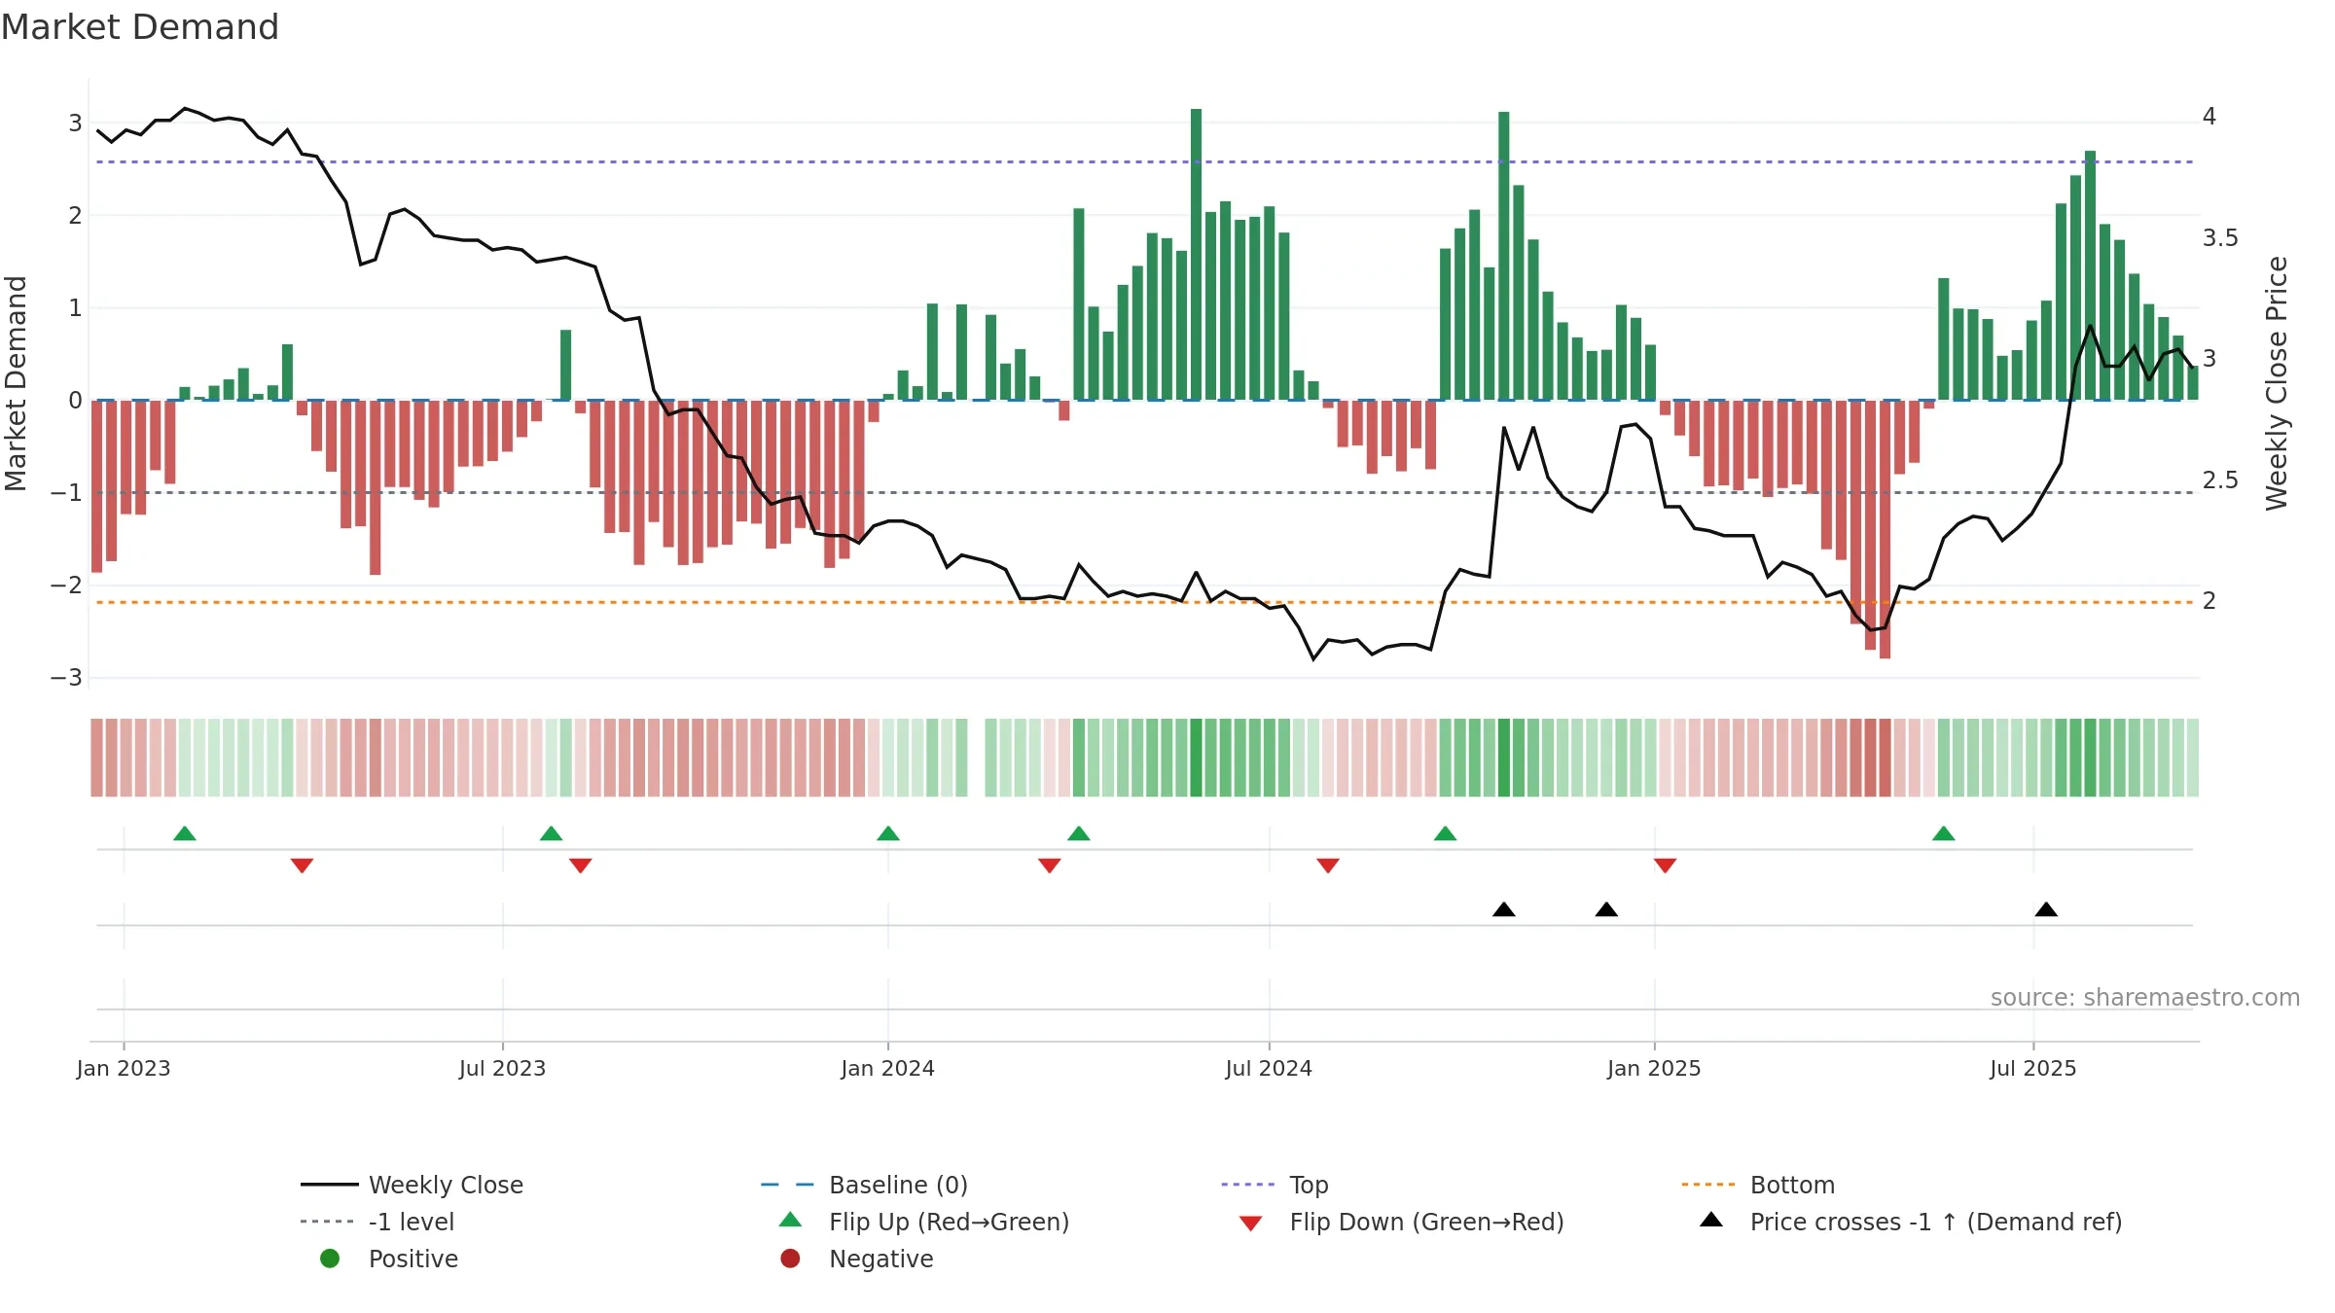
Task: Click the red flip-down marker just after Jul 2024
Action: (x=1328, y=866)
